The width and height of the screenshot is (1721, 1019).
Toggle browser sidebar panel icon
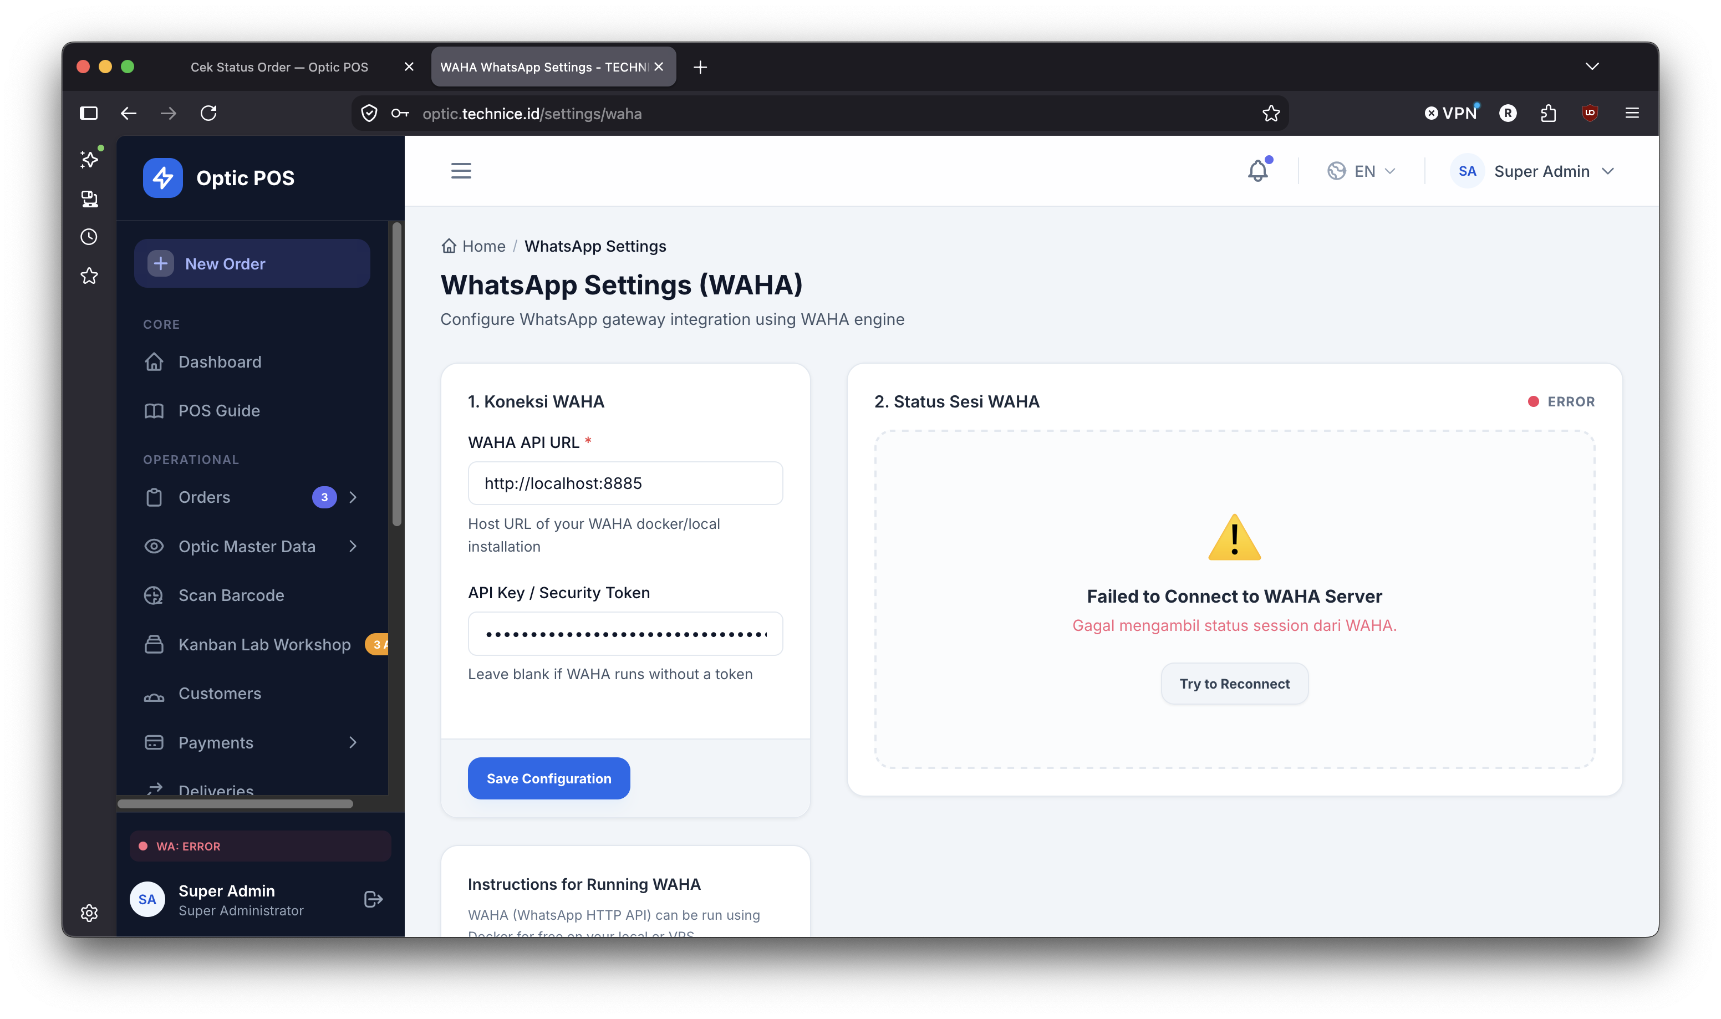89,113
